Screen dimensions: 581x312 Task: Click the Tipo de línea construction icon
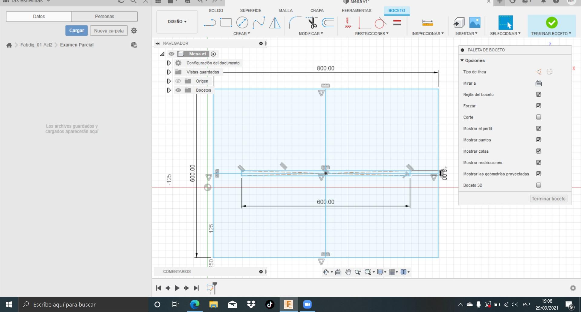[539, 72]
